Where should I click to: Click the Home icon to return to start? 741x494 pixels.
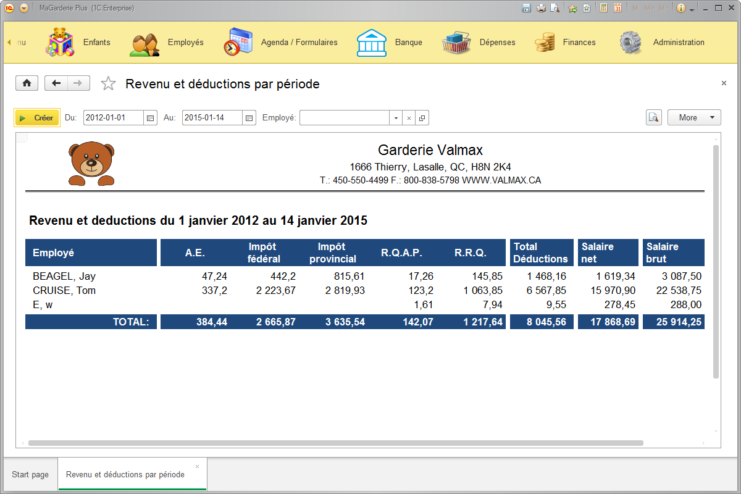coord(27,83)
